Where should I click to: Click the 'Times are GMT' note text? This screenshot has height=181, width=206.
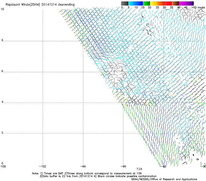pyautogui.click(x=54, y=173)
